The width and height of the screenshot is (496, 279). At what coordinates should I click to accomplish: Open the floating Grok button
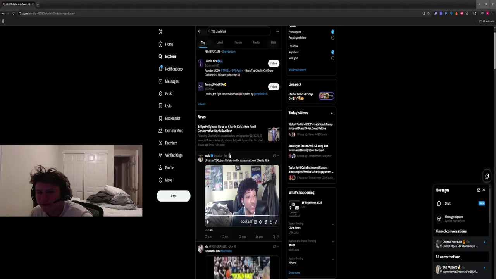click(x=487, y=176)
